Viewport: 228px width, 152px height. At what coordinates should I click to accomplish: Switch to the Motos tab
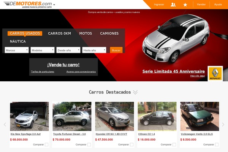point(85,33)
